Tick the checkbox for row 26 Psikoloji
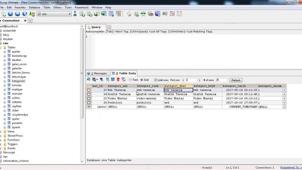 89,103
